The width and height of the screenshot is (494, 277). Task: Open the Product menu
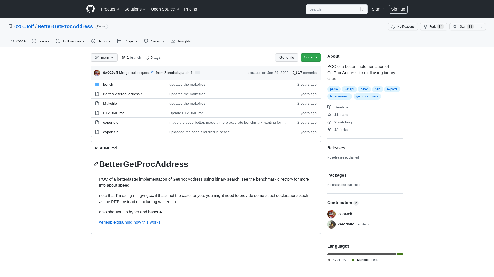click(x=110, y=9)
